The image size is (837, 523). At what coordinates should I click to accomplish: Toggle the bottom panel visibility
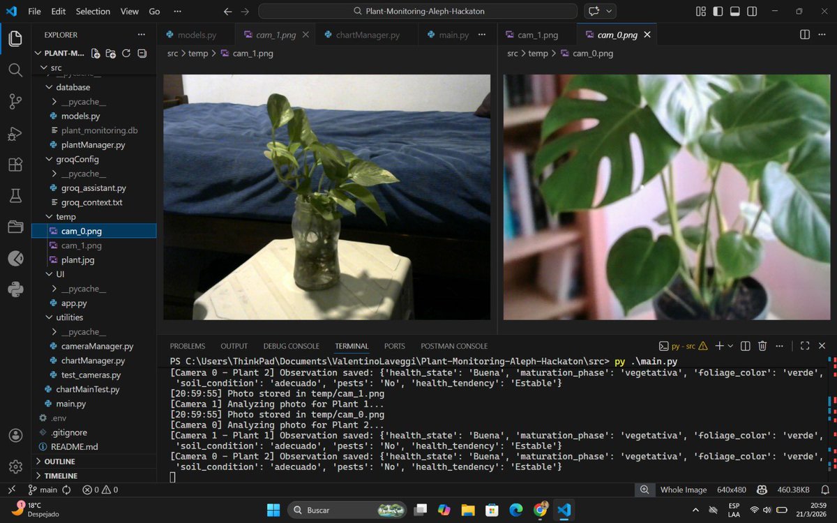[734, 11]
